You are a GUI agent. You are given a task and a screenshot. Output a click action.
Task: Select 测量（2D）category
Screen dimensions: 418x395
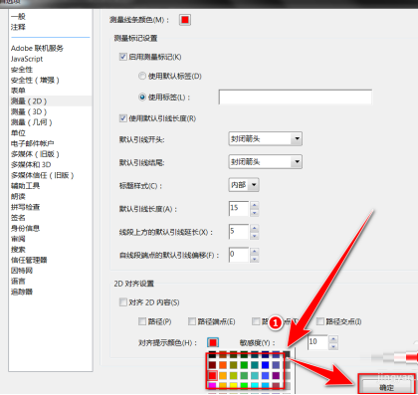click(29, 101)
